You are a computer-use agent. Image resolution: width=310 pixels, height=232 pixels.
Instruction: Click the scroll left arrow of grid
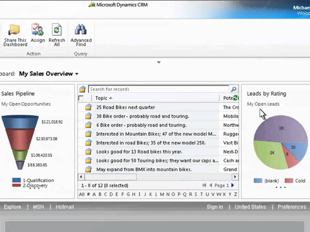click(81, 177)
